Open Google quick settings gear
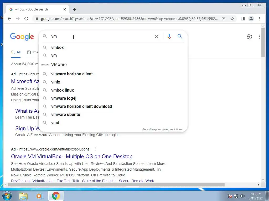The width and height of the screenshot is (269, 201). (x=249, y=37)
